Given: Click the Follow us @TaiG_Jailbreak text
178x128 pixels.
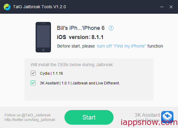Looking at the screenshot, I should (28, 115).
